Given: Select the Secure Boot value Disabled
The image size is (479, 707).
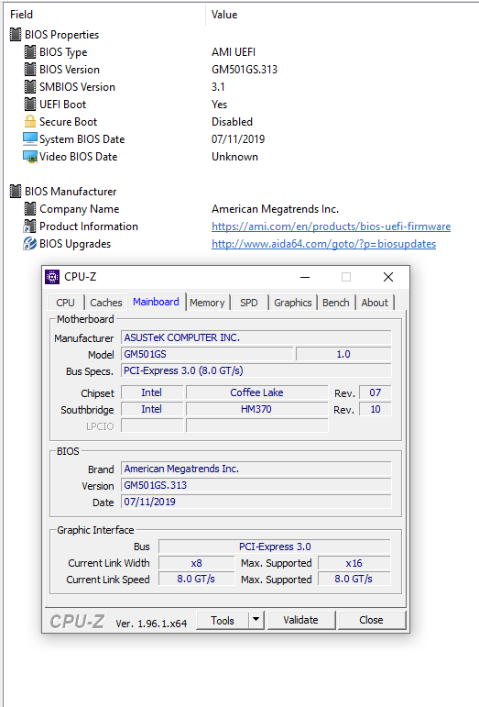Looking at the screenshot, I should [x=233, y=122].
